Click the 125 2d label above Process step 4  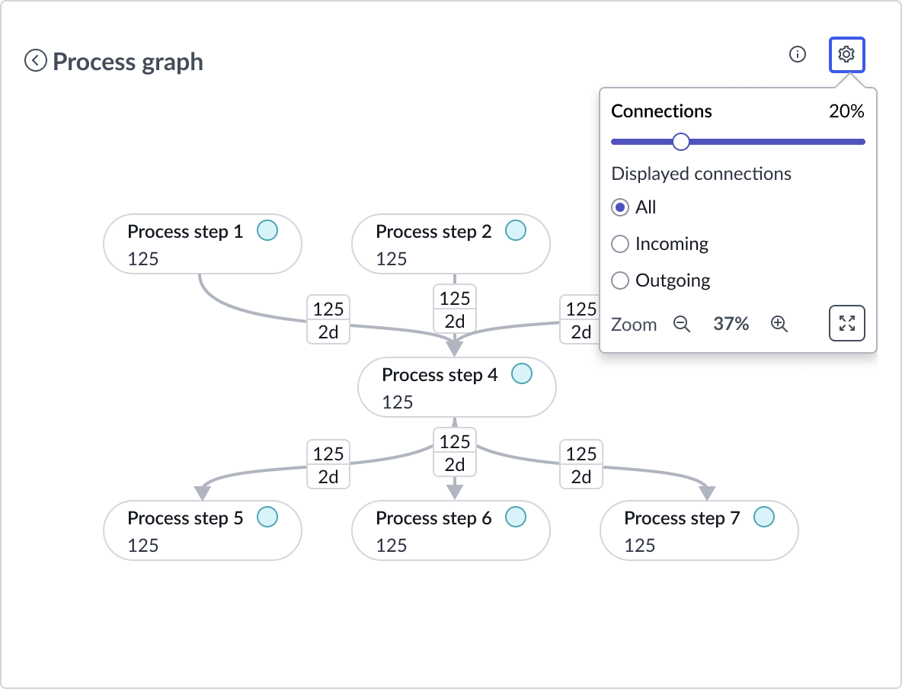(x=454, y=309)
